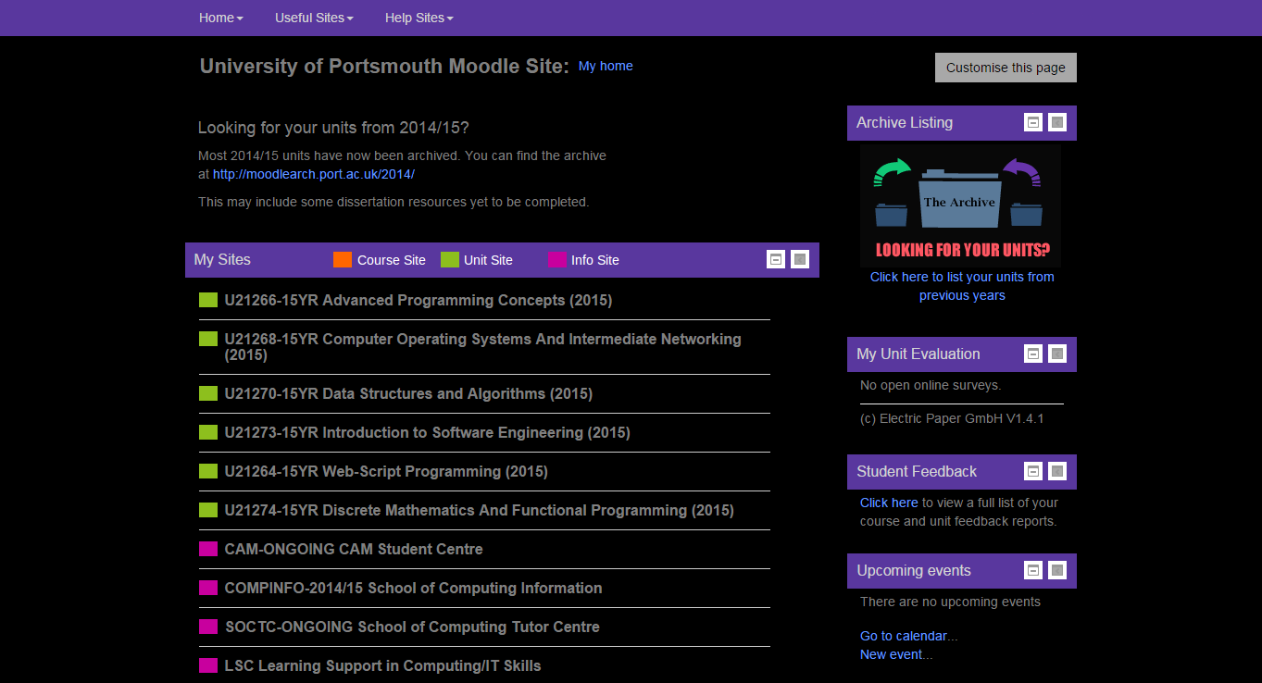Click the magenta icon beside CAM Student Centre

207,549
